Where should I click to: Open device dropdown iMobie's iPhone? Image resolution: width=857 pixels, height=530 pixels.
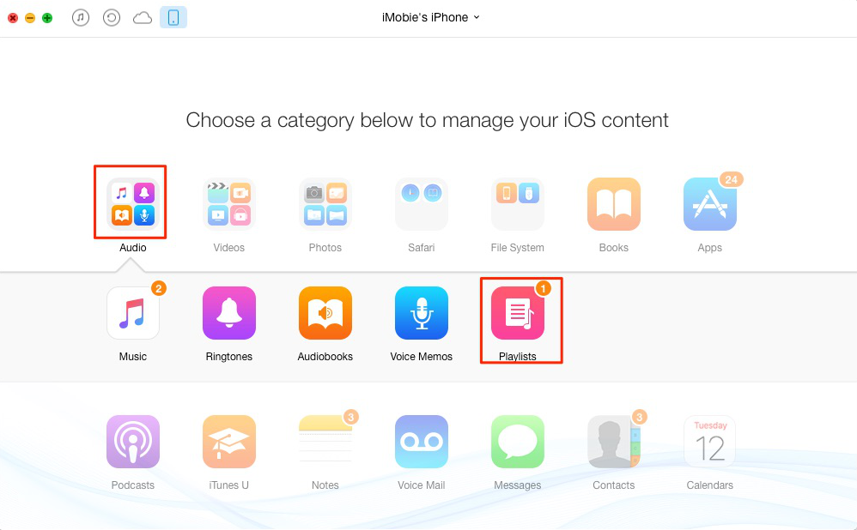431,17
